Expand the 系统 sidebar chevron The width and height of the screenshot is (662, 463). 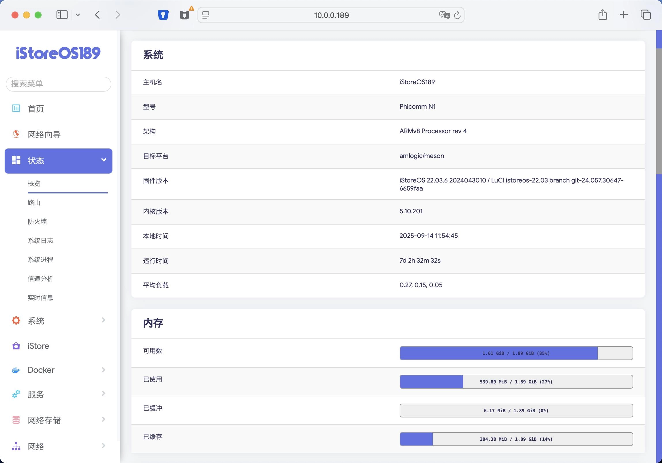click(x=104, y=320)
